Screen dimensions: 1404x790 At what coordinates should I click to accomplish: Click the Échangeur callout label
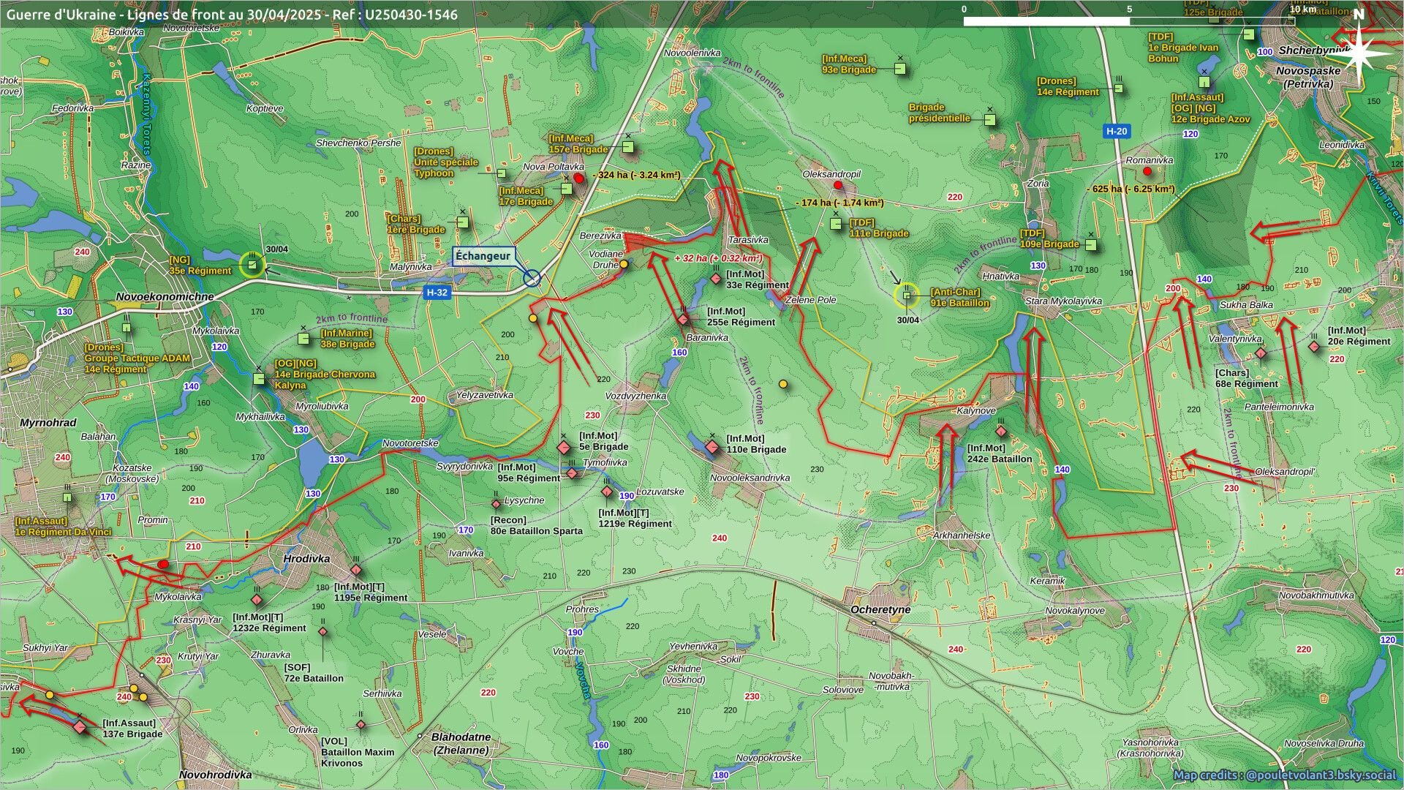483,256
